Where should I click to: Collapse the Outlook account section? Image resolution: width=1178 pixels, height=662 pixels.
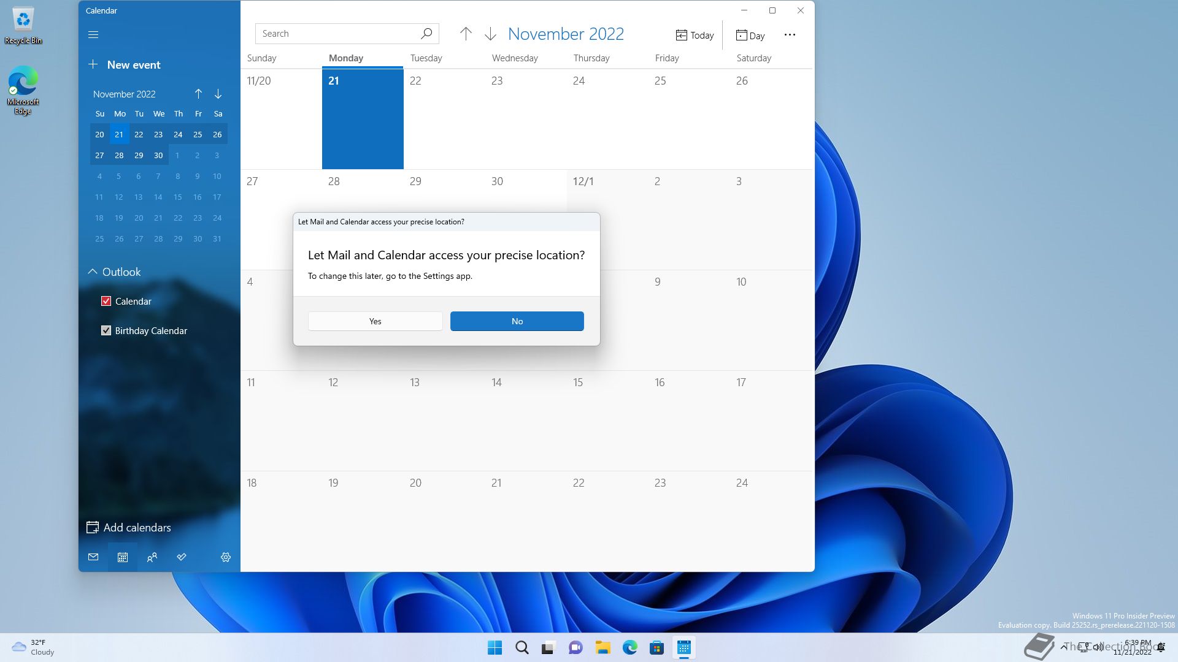click(93, 272)
